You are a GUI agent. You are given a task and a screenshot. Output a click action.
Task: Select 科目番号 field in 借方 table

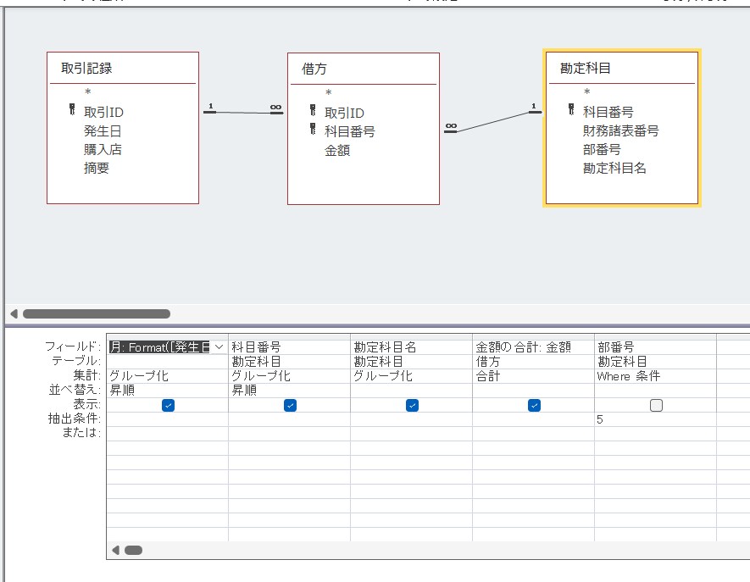350,131
